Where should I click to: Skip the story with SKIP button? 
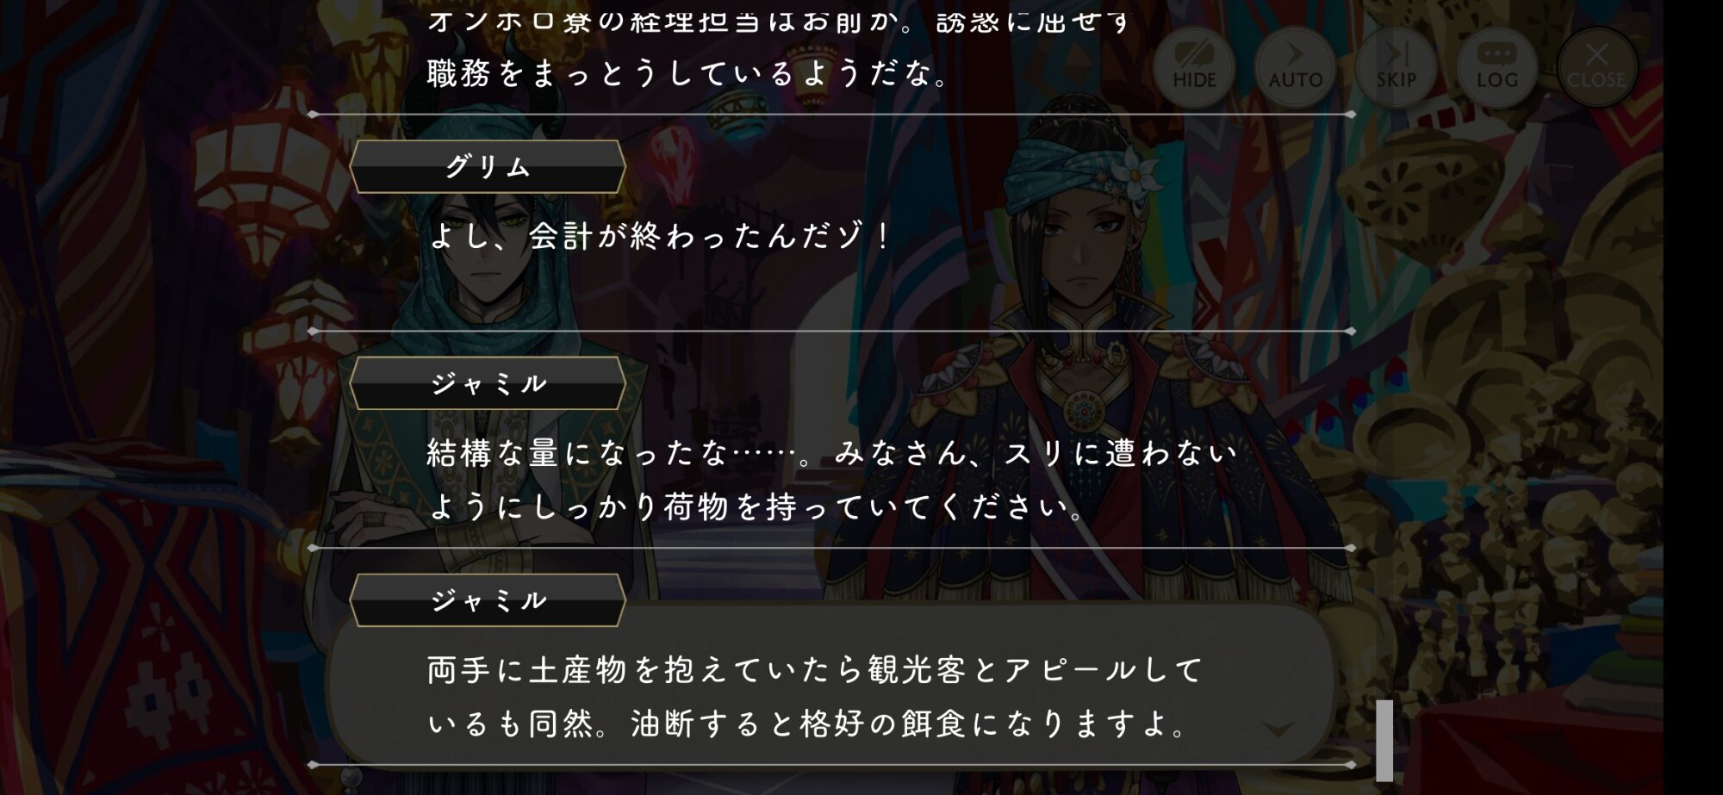1396,67
